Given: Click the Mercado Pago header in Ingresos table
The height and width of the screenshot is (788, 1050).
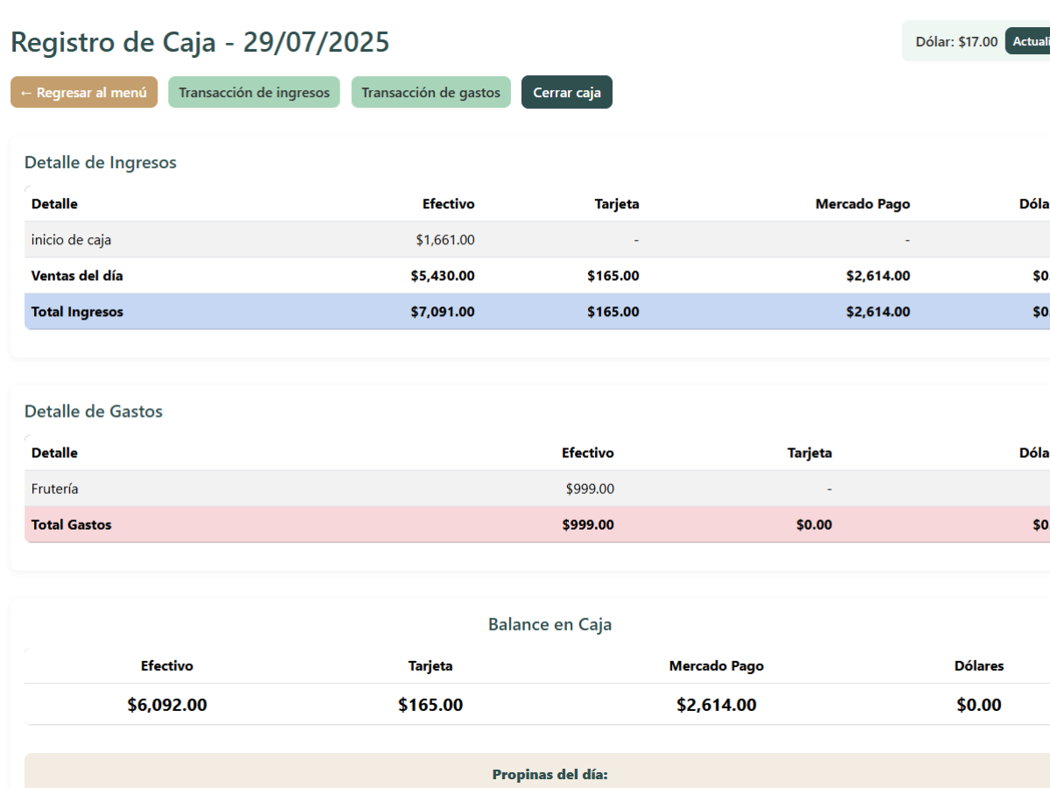Looking at the screenshot, I should click(x=862, y=204).
